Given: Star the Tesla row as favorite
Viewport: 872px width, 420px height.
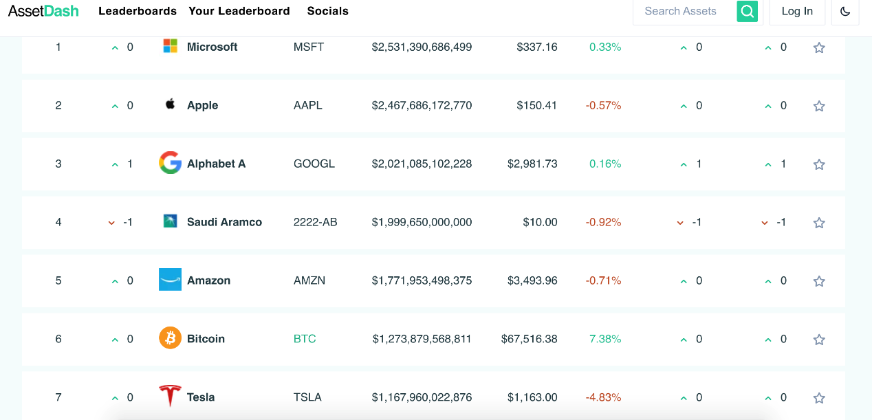Looking at the screenshot, I should (x=819, y=397).
